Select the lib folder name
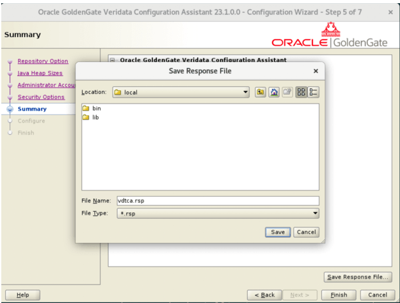400x303 pixels. pyautogui.click(x=95, y=118)
